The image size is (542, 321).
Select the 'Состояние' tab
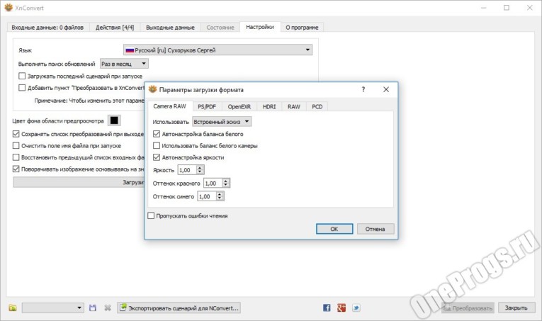pyautogui.click(x=220, y=28)
